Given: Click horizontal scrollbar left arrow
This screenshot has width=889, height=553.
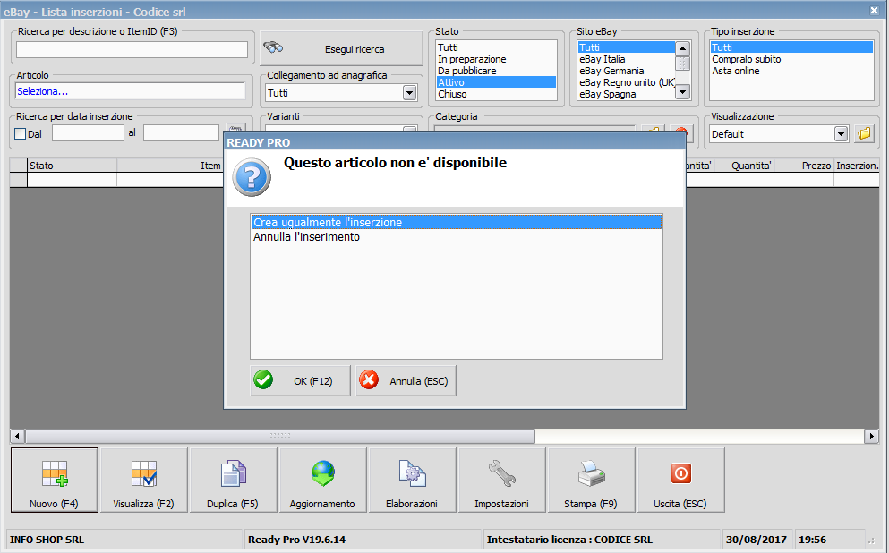Looking at the screenshot, I should [17, 437].
